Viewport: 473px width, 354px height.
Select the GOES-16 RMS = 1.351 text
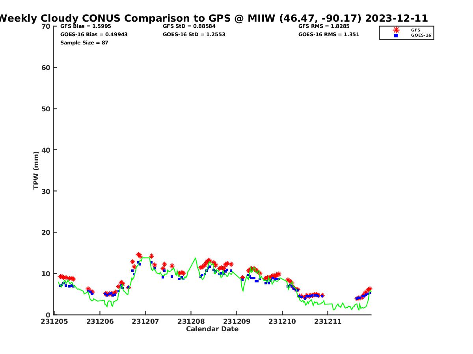pos(329,35)
